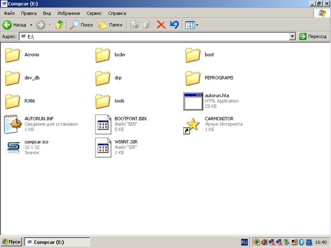Click the red Delete X toolbar icon
The height and width of the screenshot is (248, 331).
[161, 25]
